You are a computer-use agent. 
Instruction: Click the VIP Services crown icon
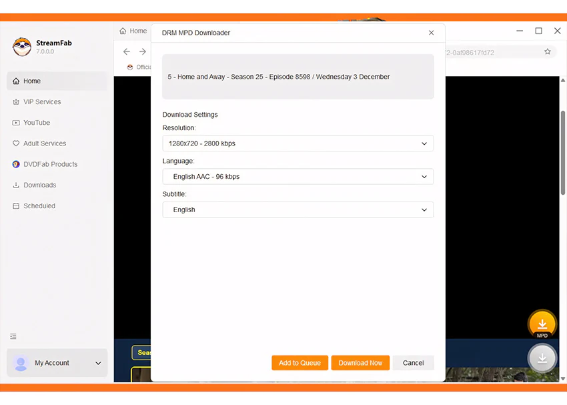(x=16, y=102)
